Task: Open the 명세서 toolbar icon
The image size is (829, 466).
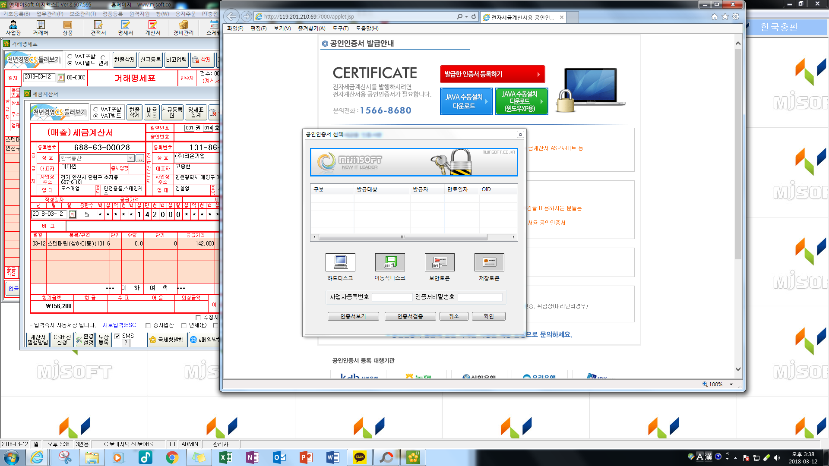Action: coord(126,28)
